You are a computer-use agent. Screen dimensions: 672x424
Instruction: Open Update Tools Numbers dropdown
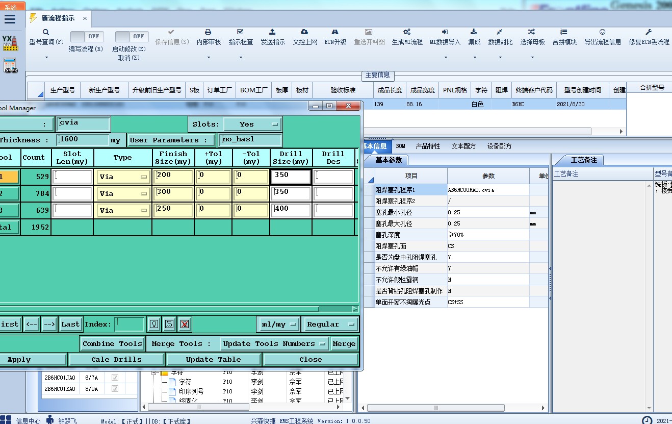pyautogui.click(x=275, y=343)
